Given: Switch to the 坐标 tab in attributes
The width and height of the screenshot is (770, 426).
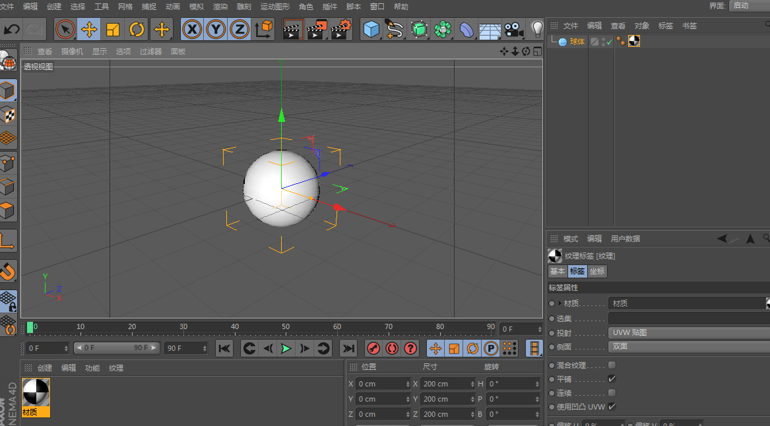Looking at the screenshot, I should [x=597, y=271].
